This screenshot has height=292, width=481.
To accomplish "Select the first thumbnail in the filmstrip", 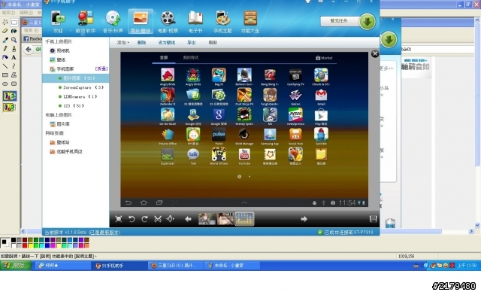I will [207, 219].
